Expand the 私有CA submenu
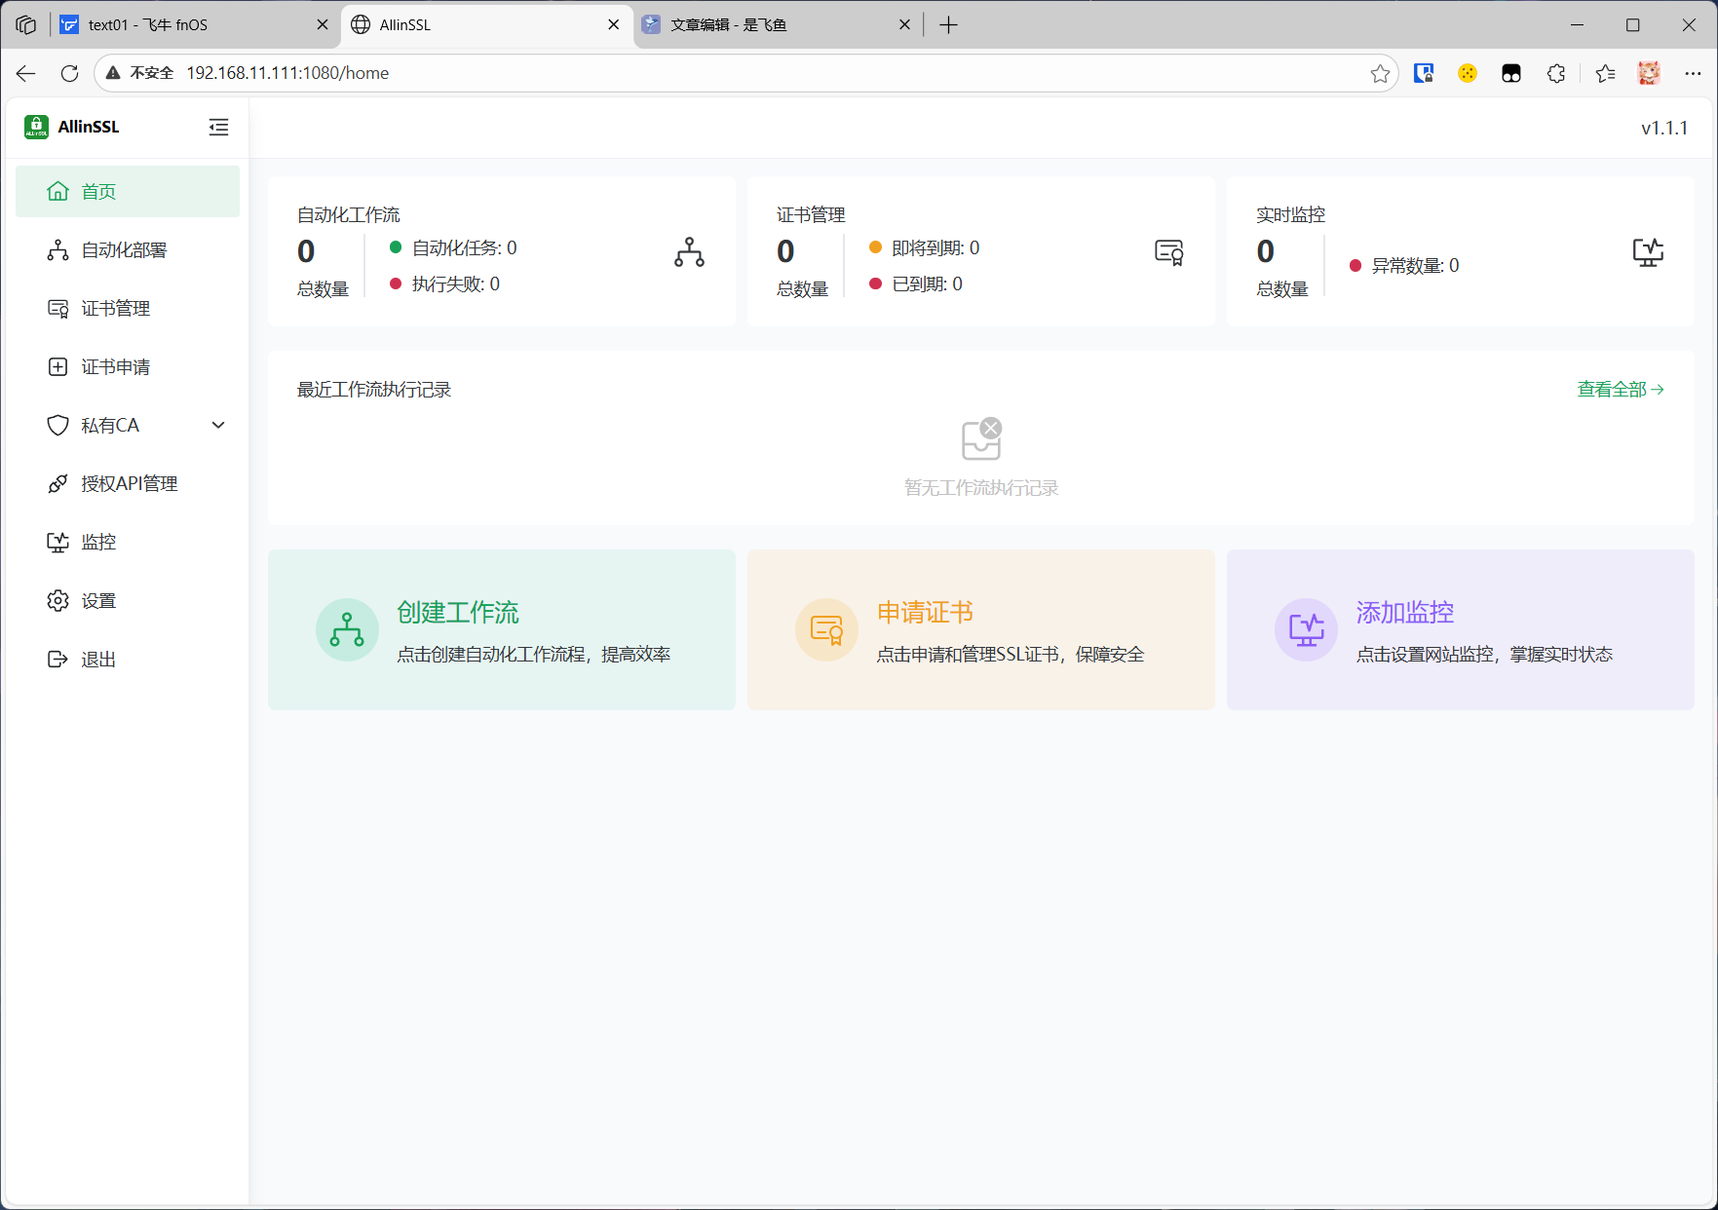 click(x=218, y=425)
